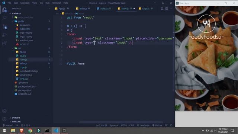Open File Explorer from taskbar
The image size is (238, 134).
tap(13, 131)
